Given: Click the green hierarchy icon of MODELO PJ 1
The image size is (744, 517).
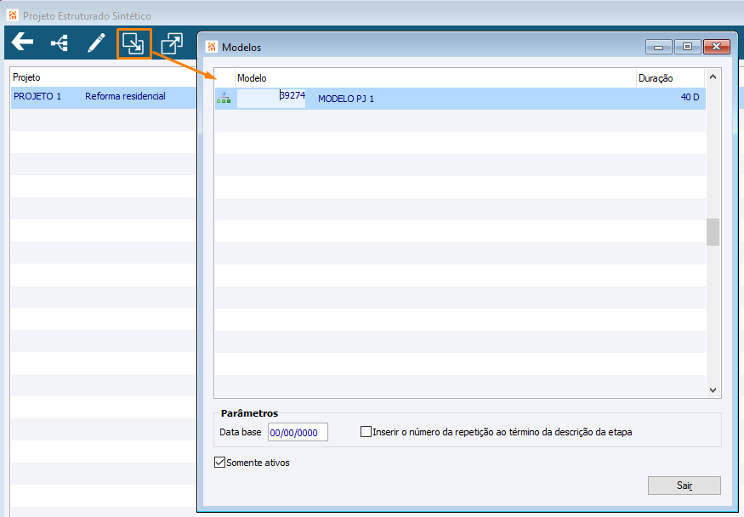Looking at the screenshot, I should point(224,98).
